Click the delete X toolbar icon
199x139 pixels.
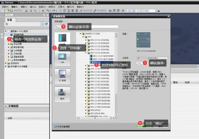tap(43, 11)
